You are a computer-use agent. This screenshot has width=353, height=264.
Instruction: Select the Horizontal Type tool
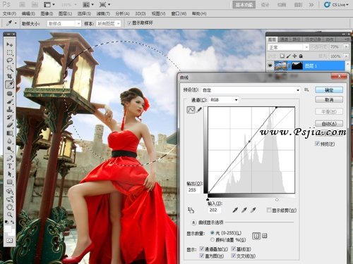10,166
